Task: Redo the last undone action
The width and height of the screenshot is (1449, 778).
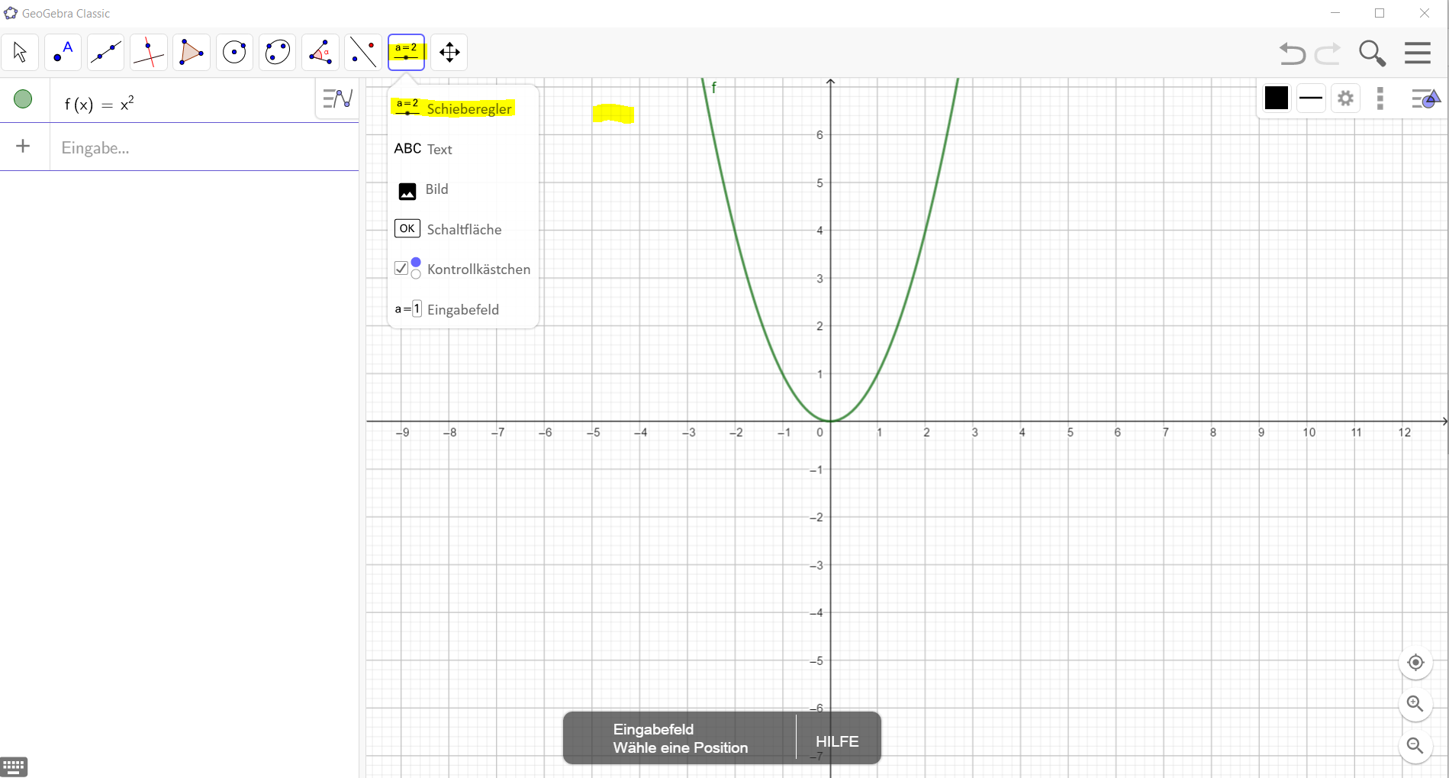Action: click(1328, 53)
